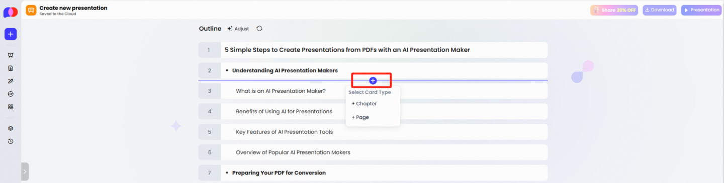Open the magic wand AI tool in sidebar

(11, 81)
